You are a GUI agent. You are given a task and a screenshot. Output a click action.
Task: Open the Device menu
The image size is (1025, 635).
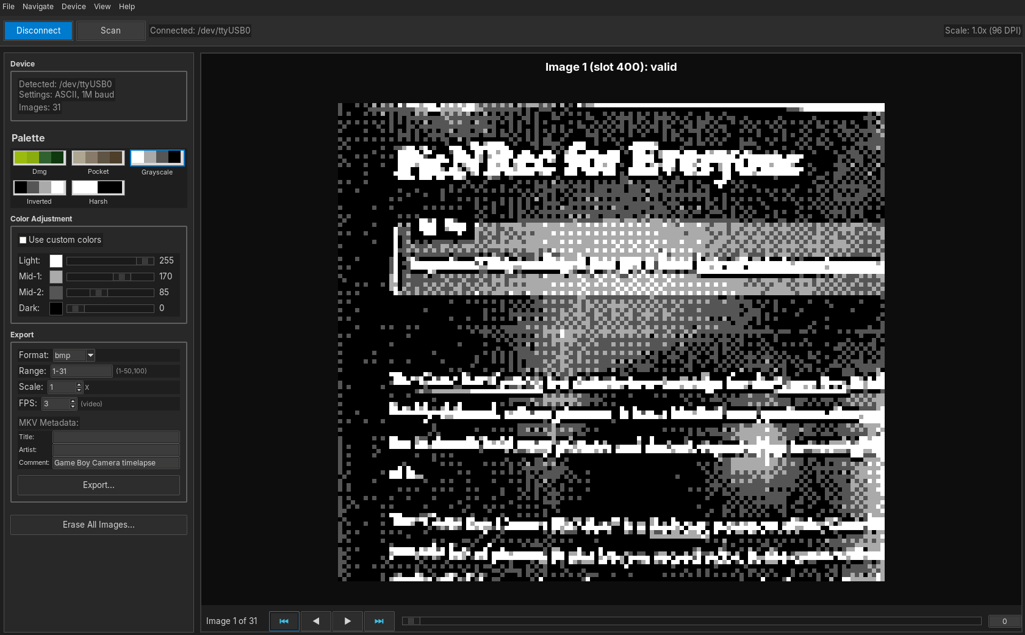coord(73,7)
